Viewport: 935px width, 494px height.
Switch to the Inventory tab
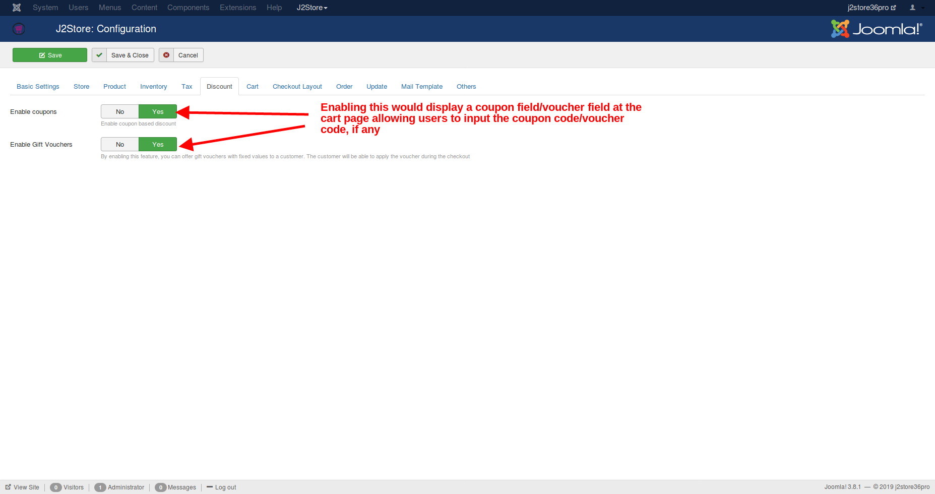153,87
